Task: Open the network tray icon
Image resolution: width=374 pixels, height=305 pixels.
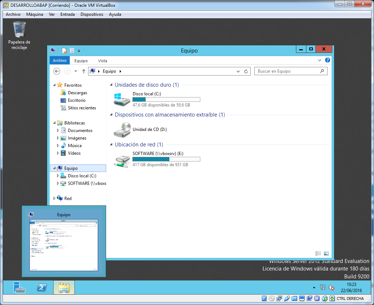Action: 323,287
